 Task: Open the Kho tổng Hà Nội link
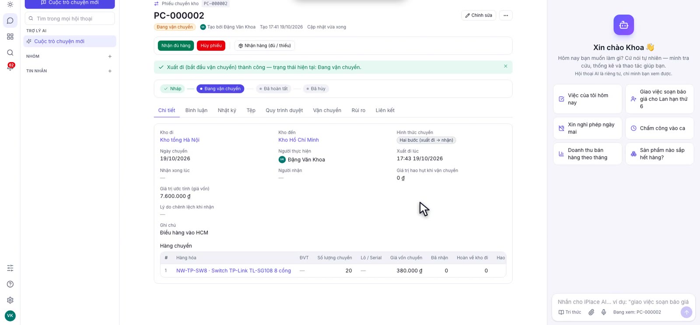click(x=180, y=140)
